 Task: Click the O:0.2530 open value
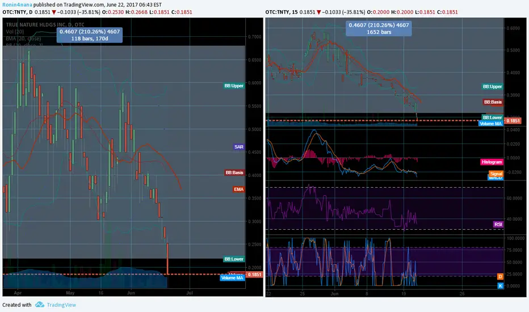(x=113, y=12)
